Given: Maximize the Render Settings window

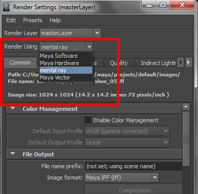Looking at the screenshot, I should tap(163, 5).
